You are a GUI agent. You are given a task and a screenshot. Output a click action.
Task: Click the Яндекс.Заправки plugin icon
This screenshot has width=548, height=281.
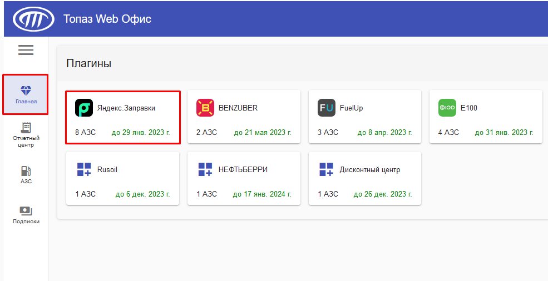[84, 108]
